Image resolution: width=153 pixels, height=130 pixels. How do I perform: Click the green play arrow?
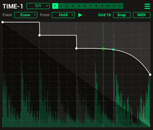pyautogui.click(x=80, y=15)
